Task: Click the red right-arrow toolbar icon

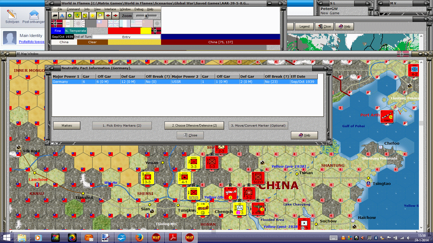Action: pyautogui.click(x=115, y=15)
